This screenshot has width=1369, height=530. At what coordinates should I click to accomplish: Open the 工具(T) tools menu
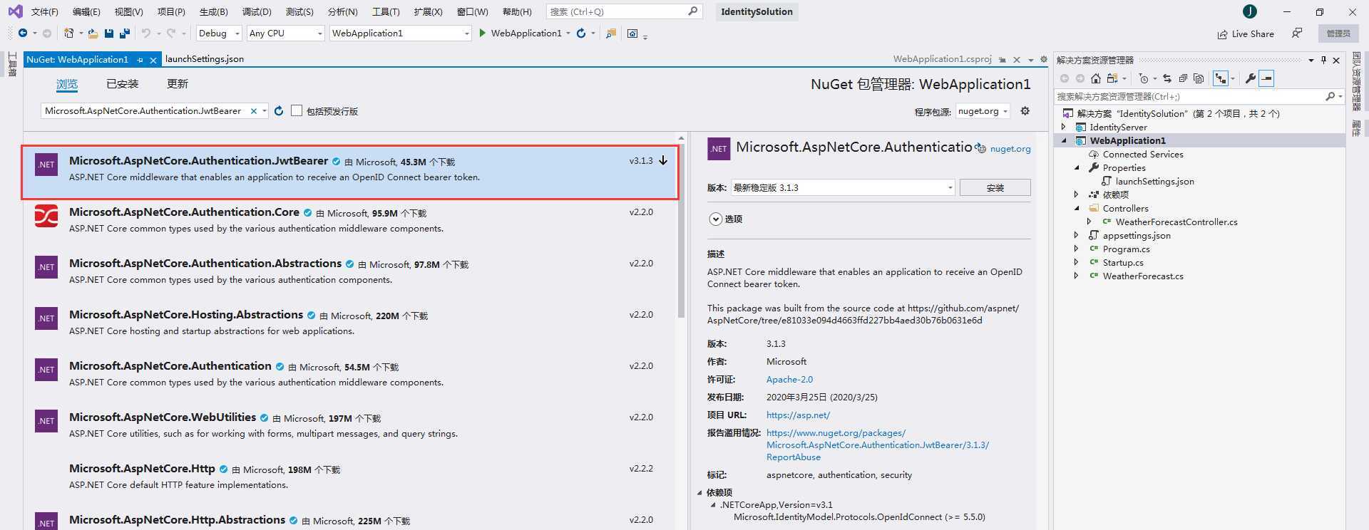pos(386,11)
